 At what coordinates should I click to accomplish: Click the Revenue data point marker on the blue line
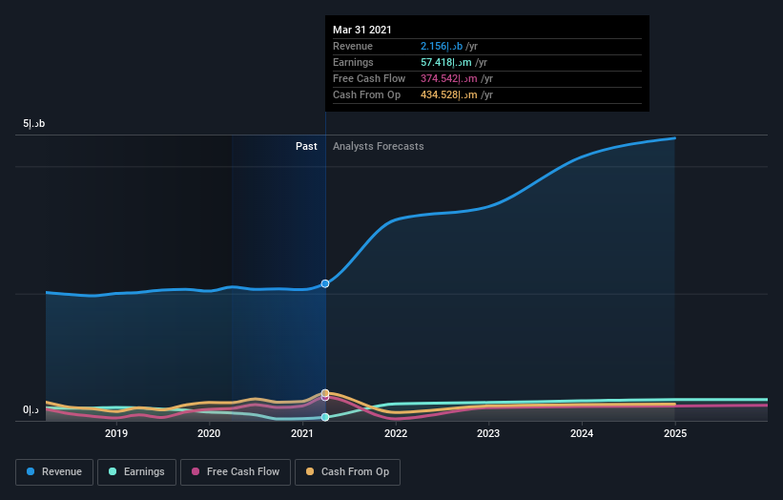pyautogui.click(x=325, y=283)
